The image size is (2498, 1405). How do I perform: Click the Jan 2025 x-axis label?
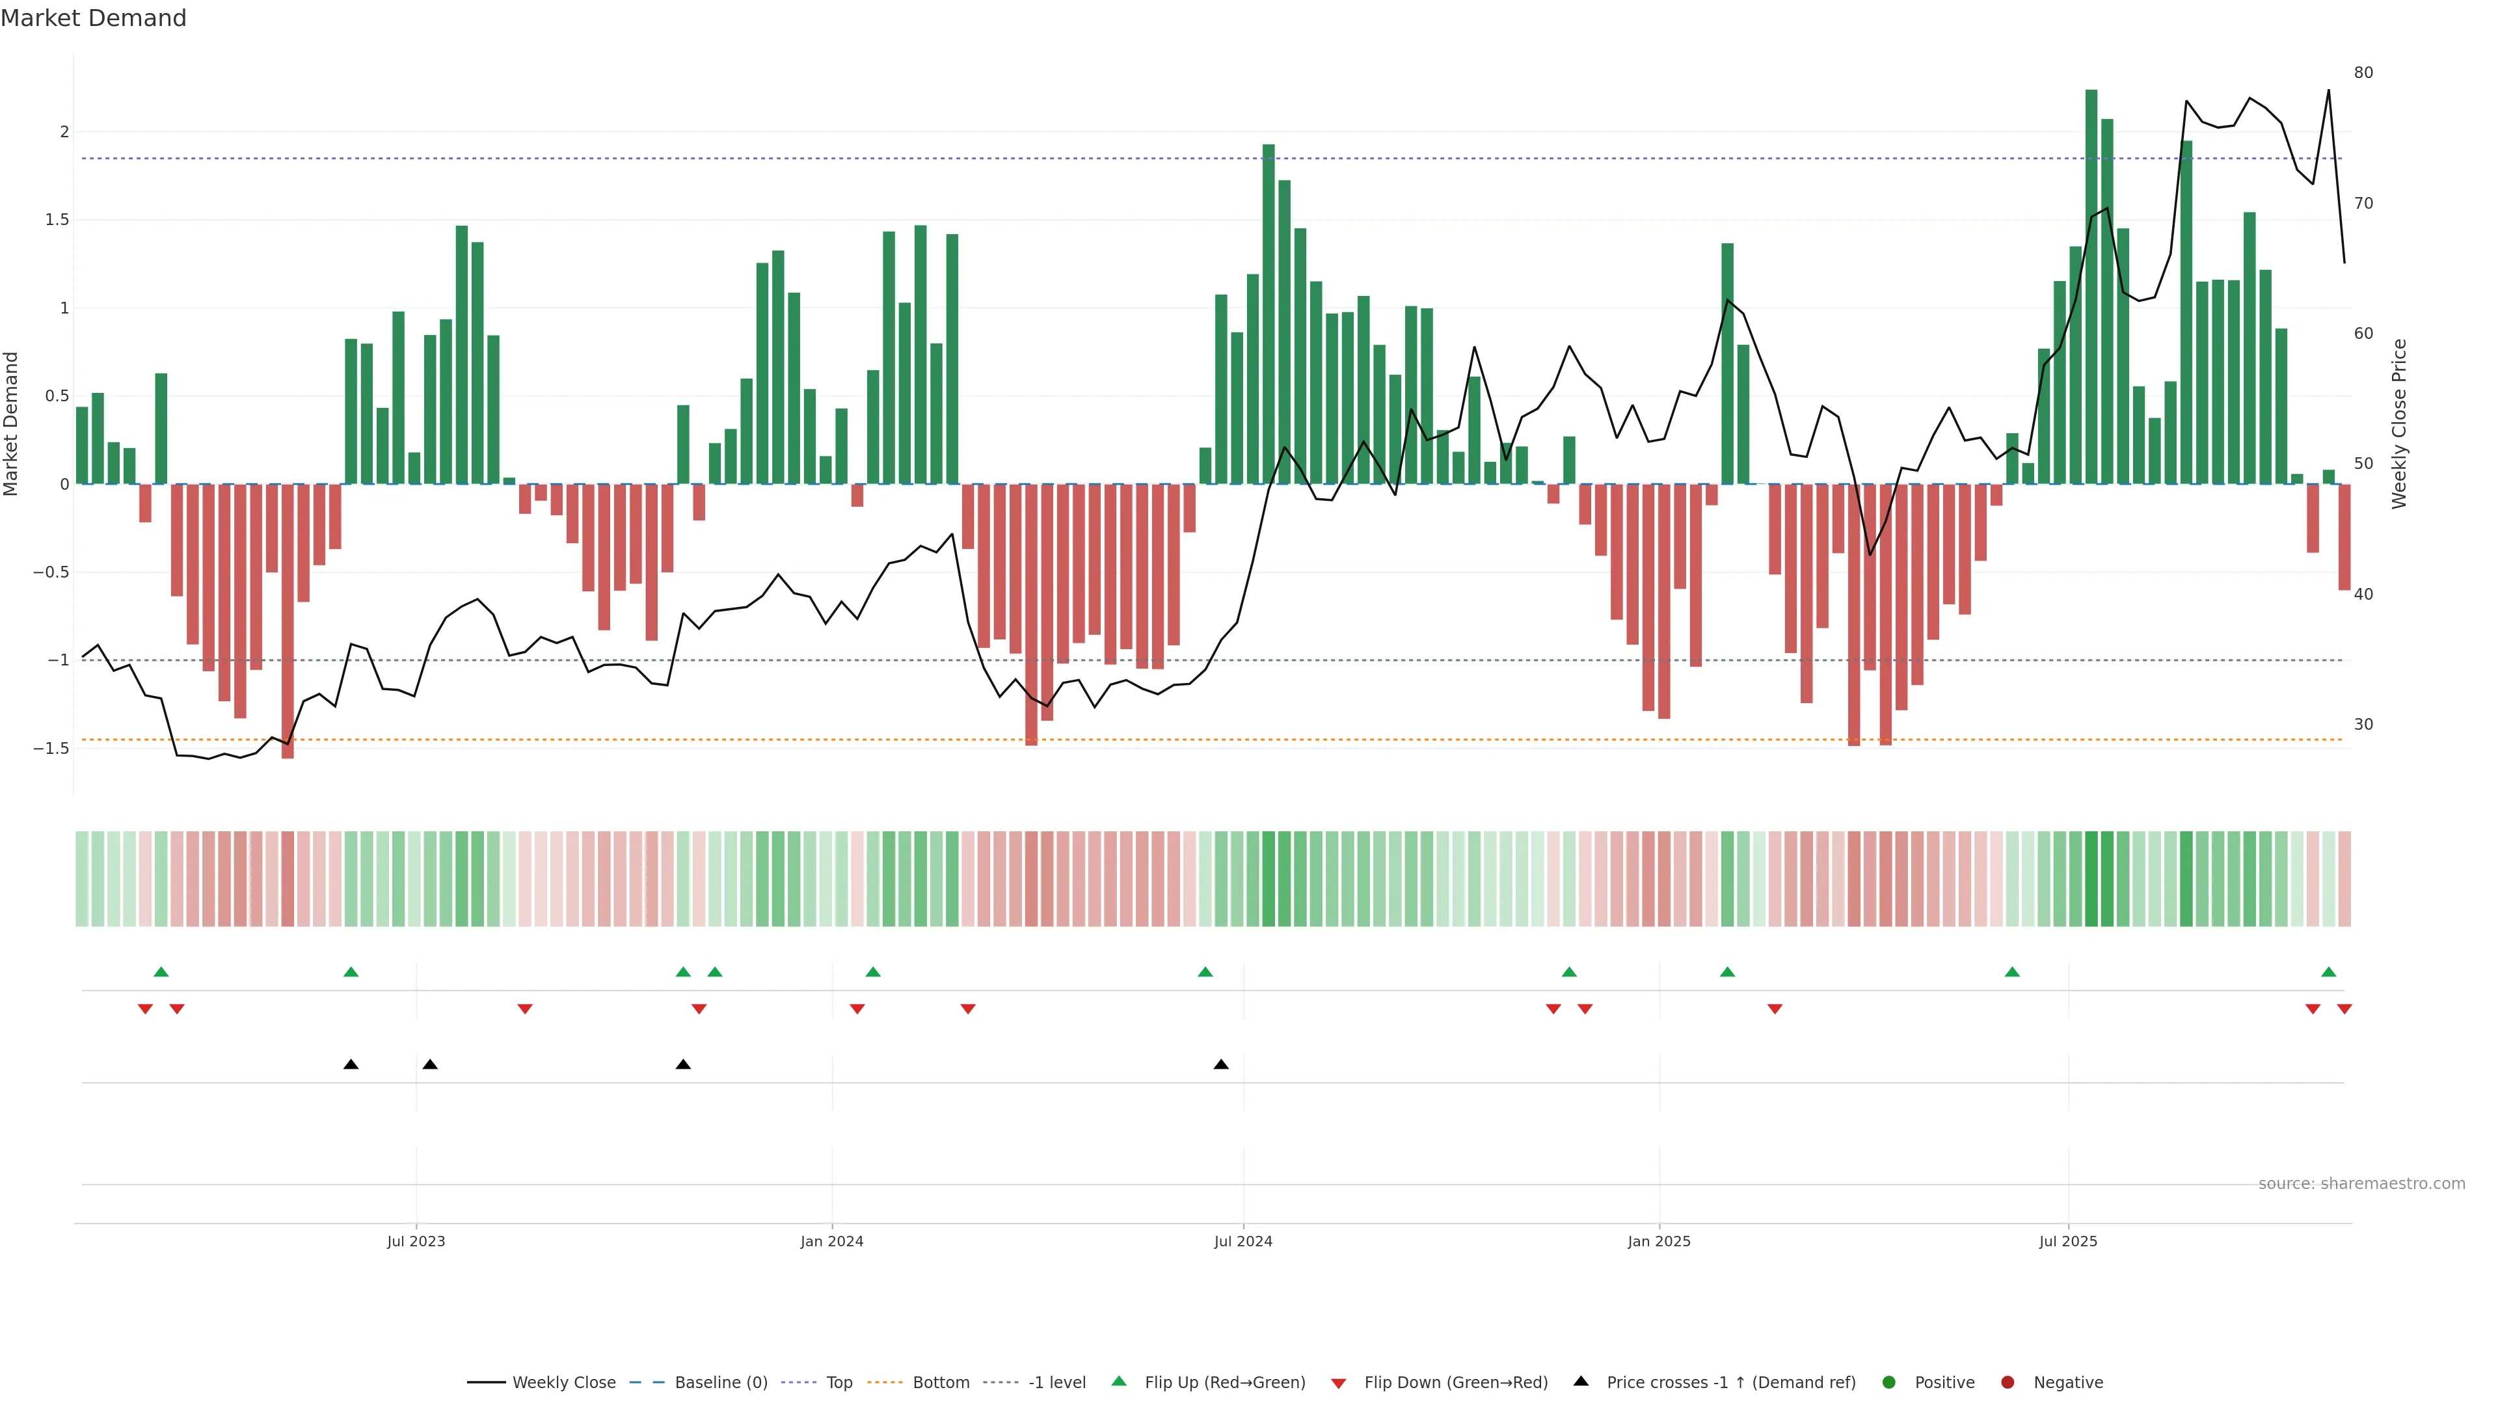pyautogui.click(x=1658, y=1241)
